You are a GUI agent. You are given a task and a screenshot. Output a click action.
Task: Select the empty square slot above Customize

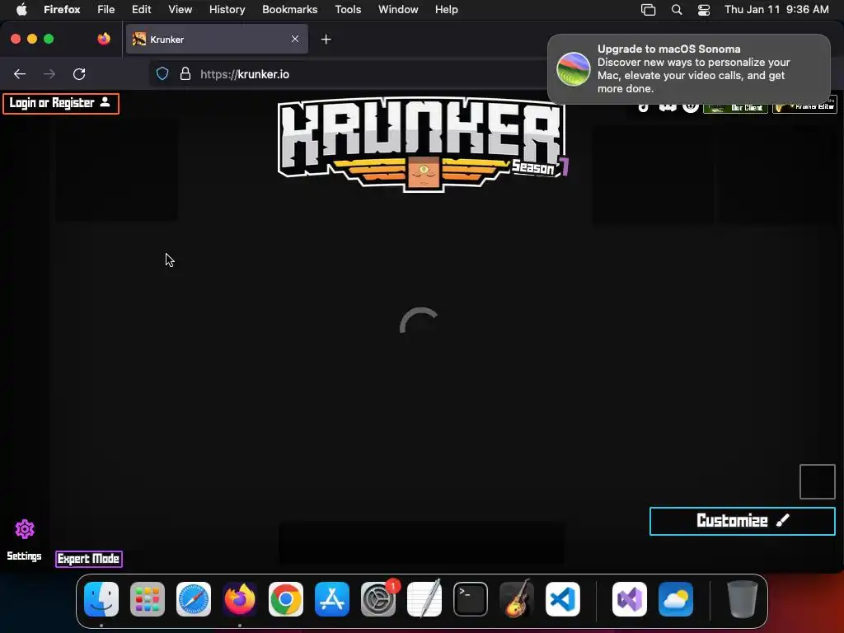817,481
